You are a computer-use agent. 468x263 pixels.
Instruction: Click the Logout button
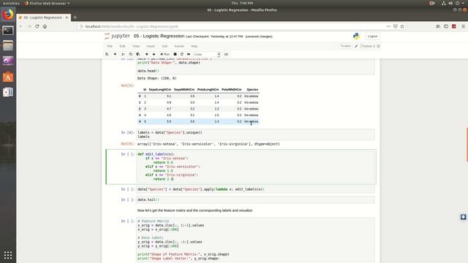coord(372,36)
